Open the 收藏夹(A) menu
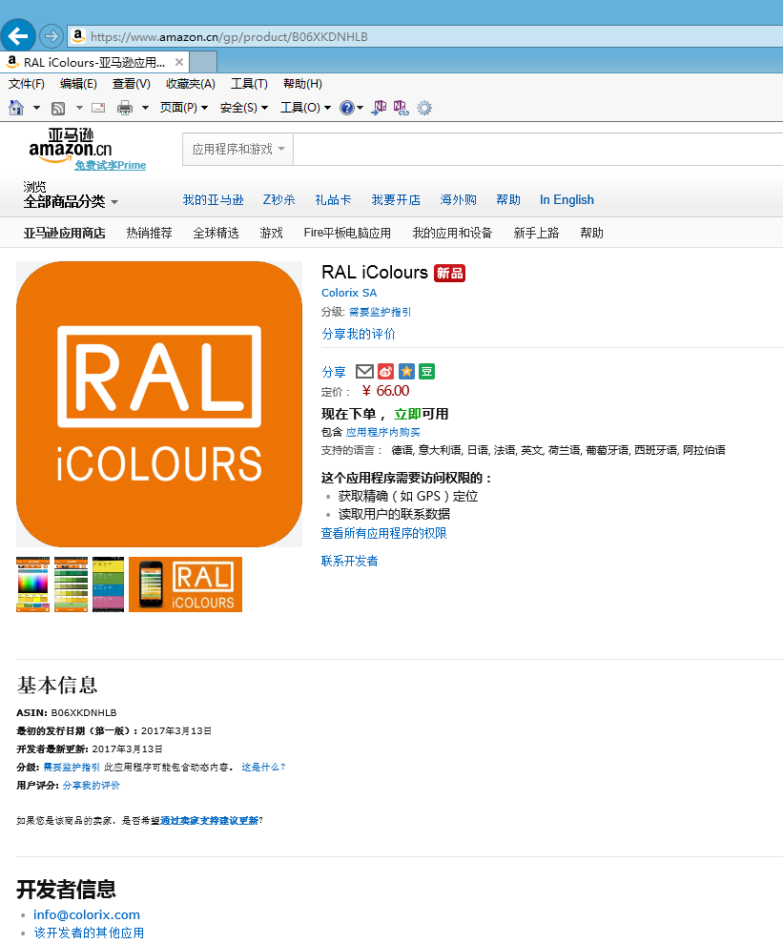 [191, 84]
